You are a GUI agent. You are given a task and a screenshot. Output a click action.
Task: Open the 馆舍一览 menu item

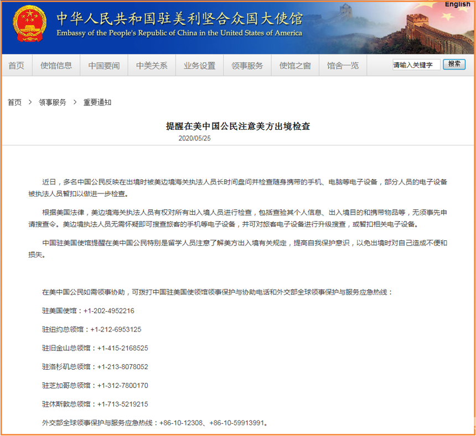(x=343, y=65)
